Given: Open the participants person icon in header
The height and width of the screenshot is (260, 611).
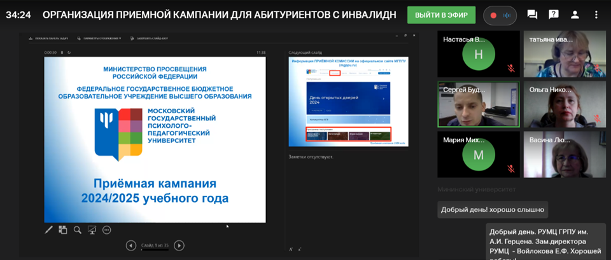Looking at the screenshot, I should [x=575, y=15].
